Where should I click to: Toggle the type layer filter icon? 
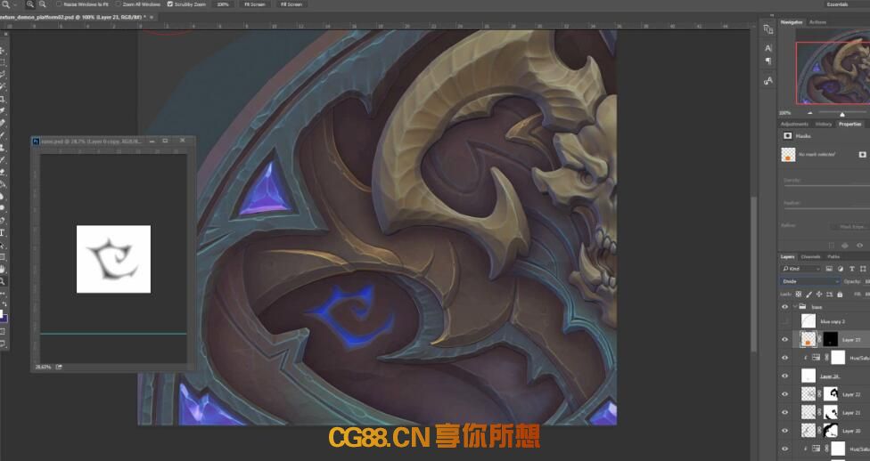851,269
